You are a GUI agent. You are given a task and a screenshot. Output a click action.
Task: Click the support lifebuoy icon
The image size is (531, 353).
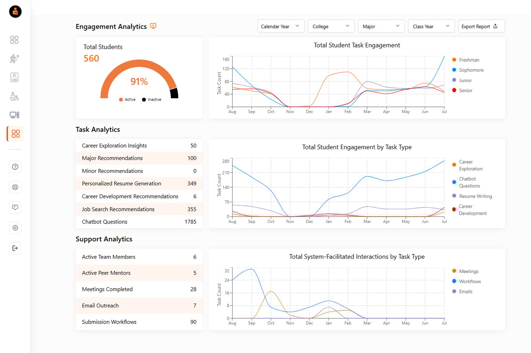[15, 187]
